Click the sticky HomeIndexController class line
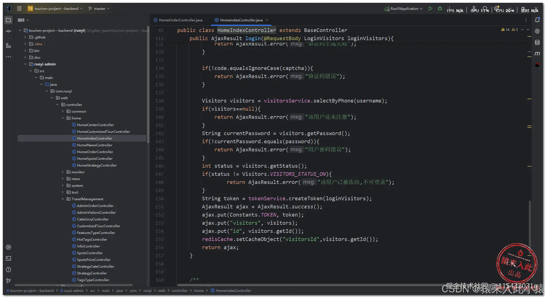 tap(262, 30)
